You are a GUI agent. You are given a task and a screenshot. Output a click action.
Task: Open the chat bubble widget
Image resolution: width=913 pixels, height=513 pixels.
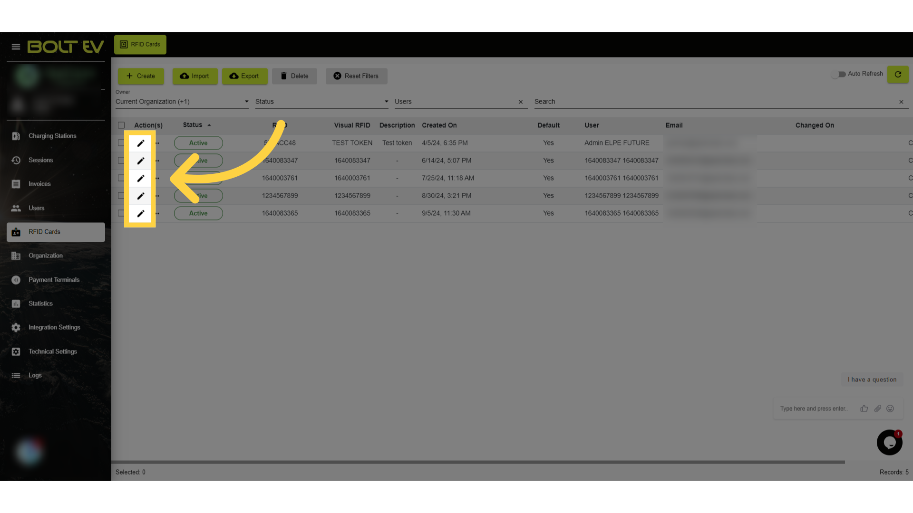(889, 442)
